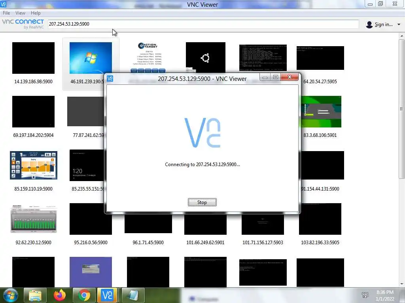This screenshot has width=405, height=303.
Task: Select the 77.87.241.62 gray thumbnail
Action: pyautogui.click(x=86, y=112)
